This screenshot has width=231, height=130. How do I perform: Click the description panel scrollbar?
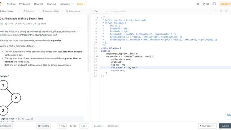pos(88,43)
